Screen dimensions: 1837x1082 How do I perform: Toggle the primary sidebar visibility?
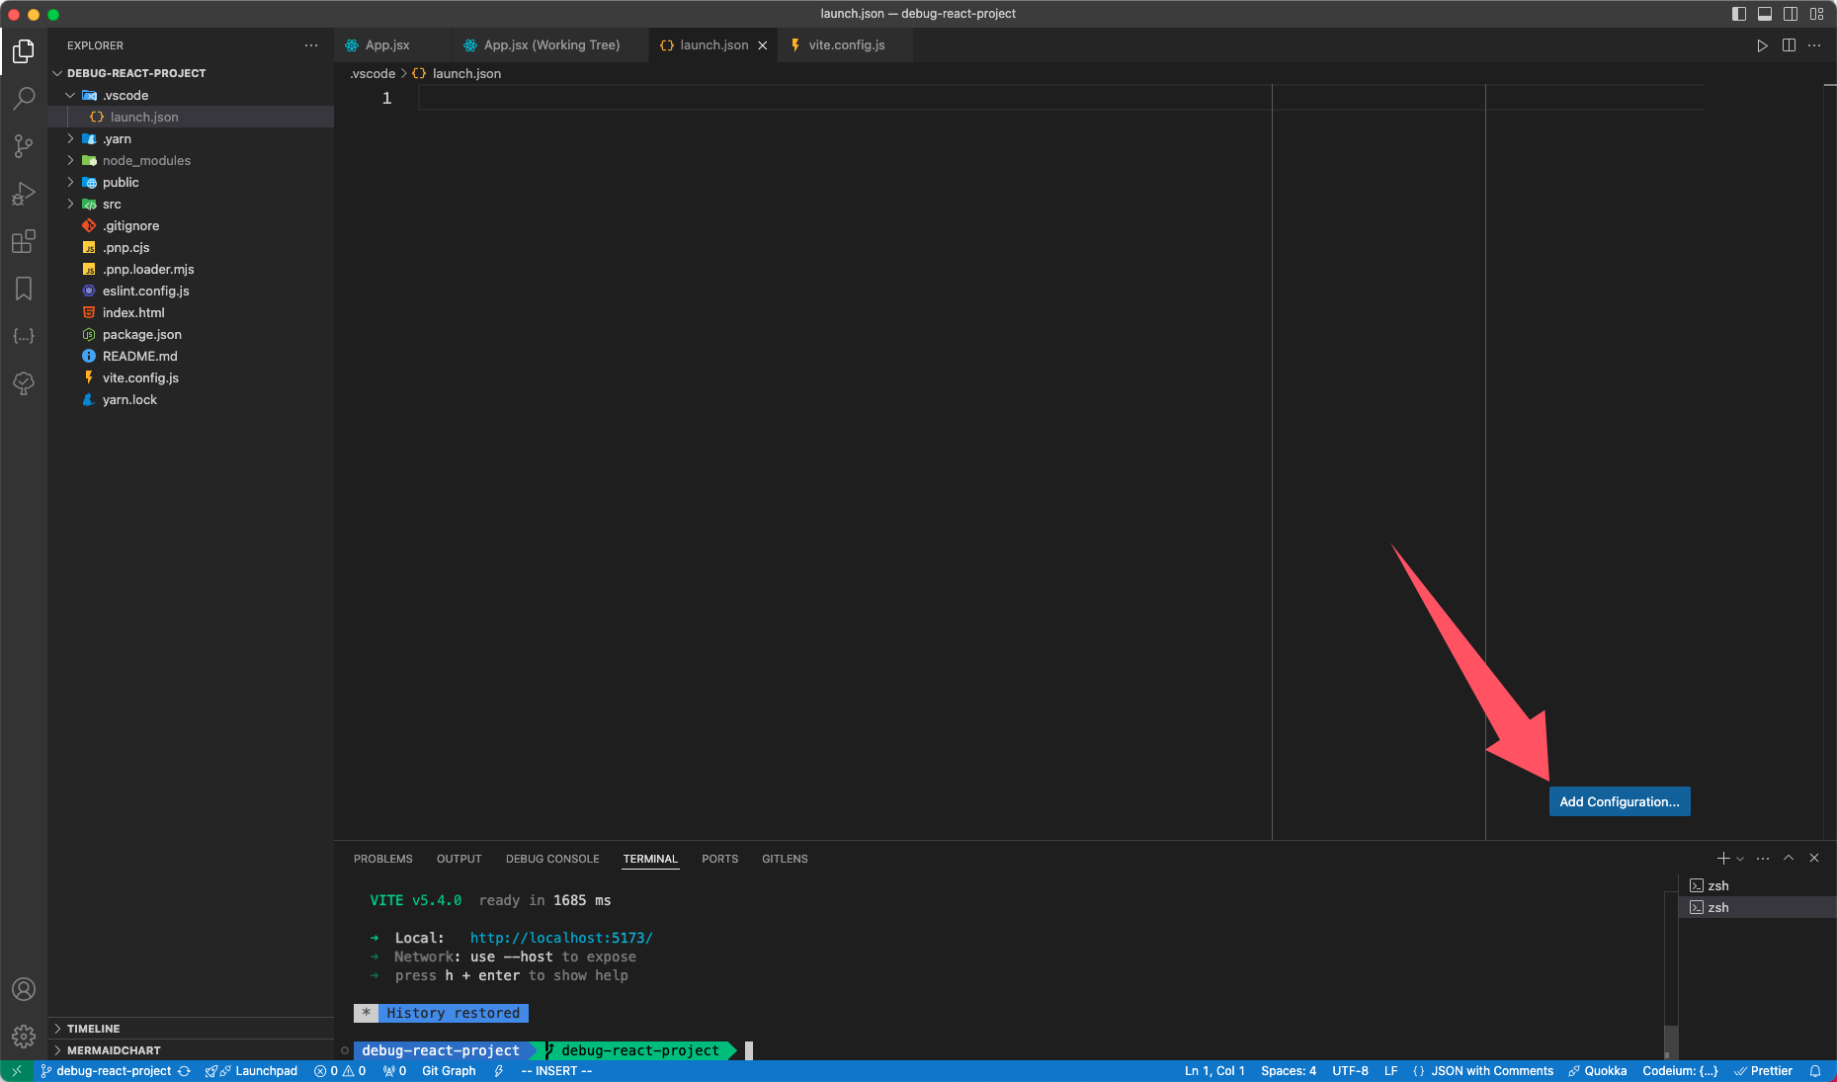[1739, 13]
